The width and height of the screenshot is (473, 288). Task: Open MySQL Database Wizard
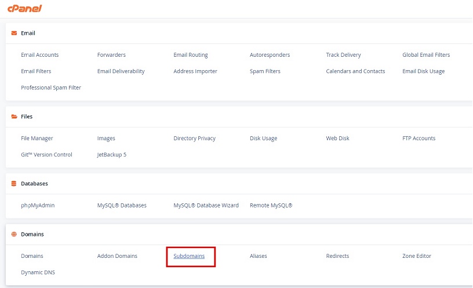coord(206,205)
